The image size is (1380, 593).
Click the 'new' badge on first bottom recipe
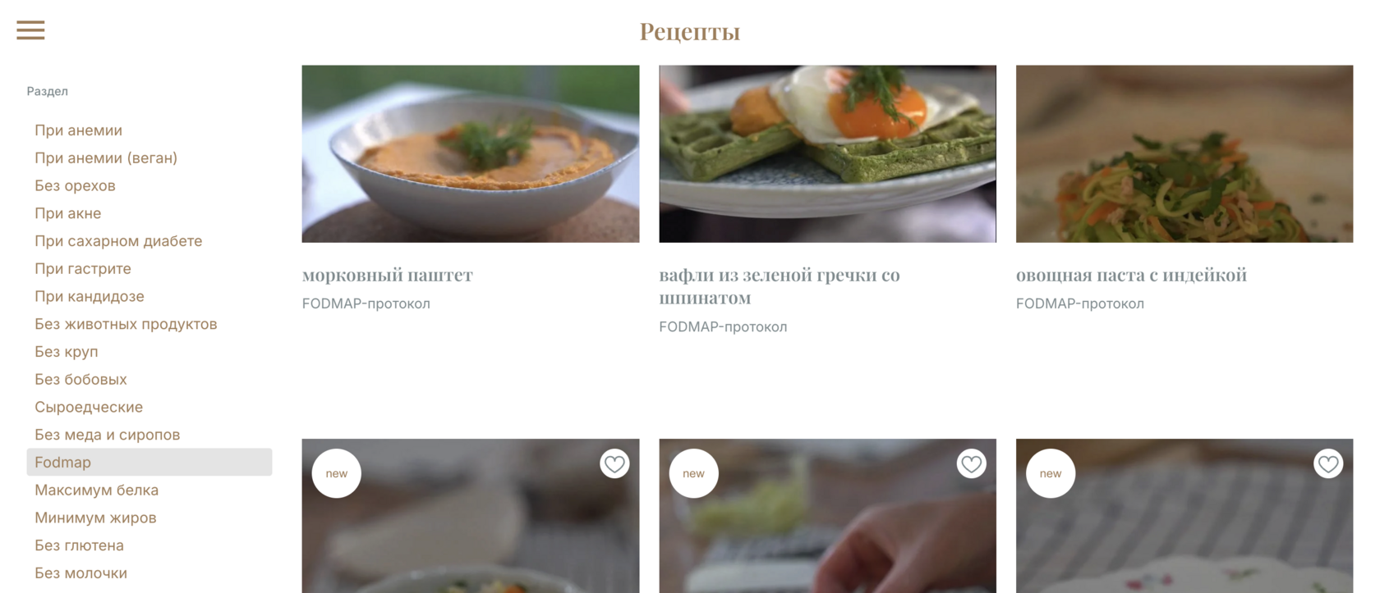(337, 473)
